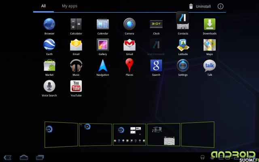Launch the Gmail app
Screen dimensions: 259x162
coord(129,45)
